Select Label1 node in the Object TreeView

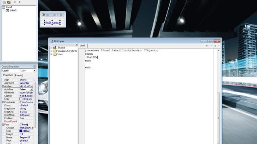pos(13,10)
